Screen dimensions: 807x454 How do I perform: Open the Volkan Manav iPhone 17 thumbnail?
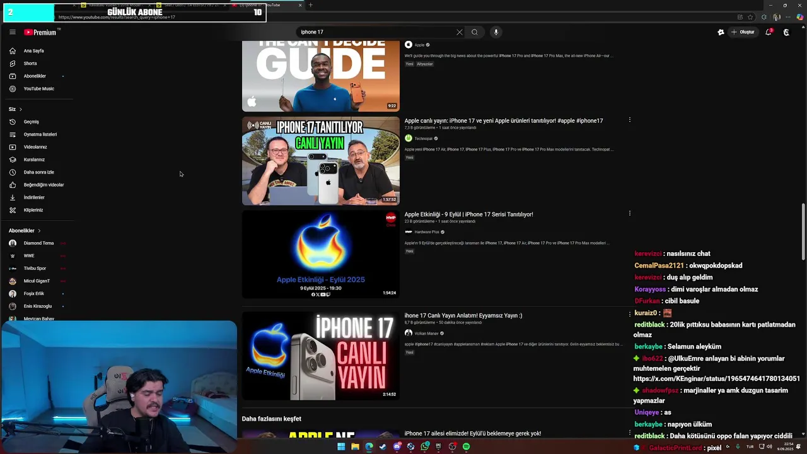point(321,356)
